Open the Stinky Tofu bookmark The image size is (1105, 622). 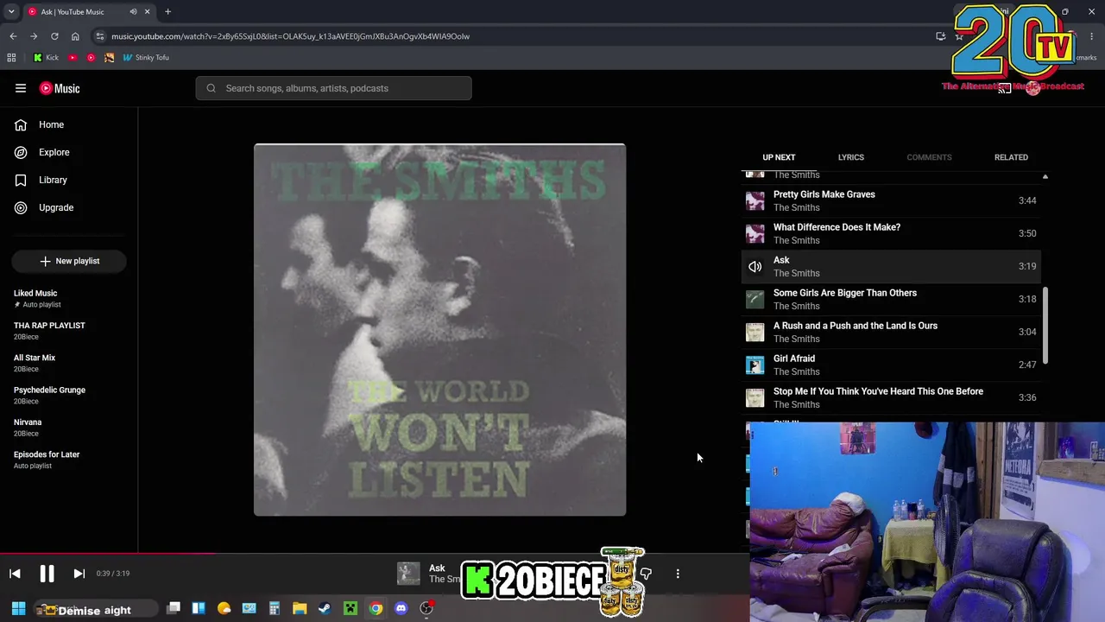pyautogui.click(x=146, y=58)
